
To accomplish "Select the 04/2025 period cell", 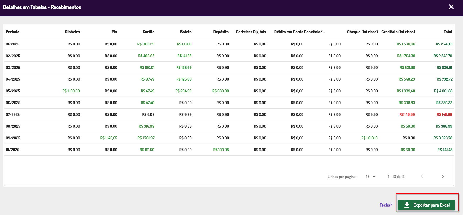I will pos(13,79).
